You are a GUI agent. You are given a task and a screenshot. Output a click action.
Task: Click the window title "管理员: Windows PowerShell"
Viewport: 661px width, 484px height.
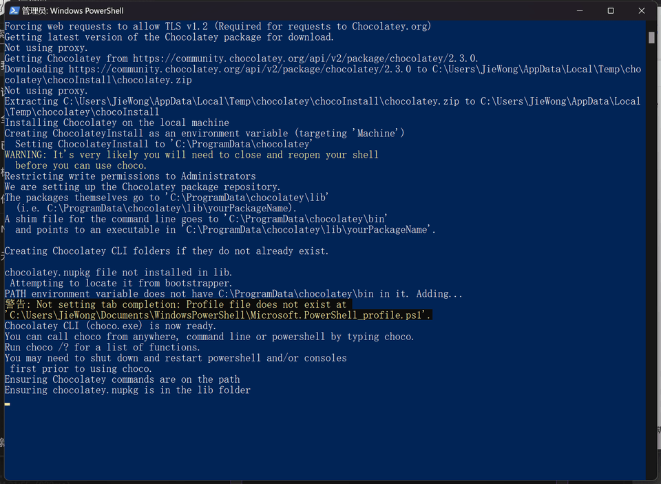pyautogui.click(x=62, y=10)
